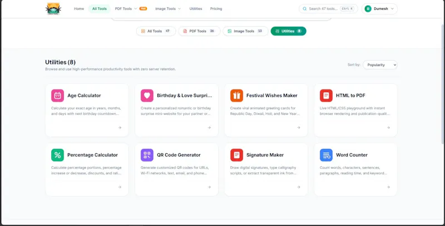Click the Percentage Calculator description text
The height and width of the screenshot is (226, 445).
click(86, 170)
